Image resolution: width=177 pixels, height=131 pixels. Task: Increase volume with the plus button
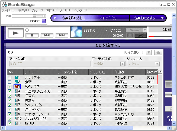[x=44, y=16]
